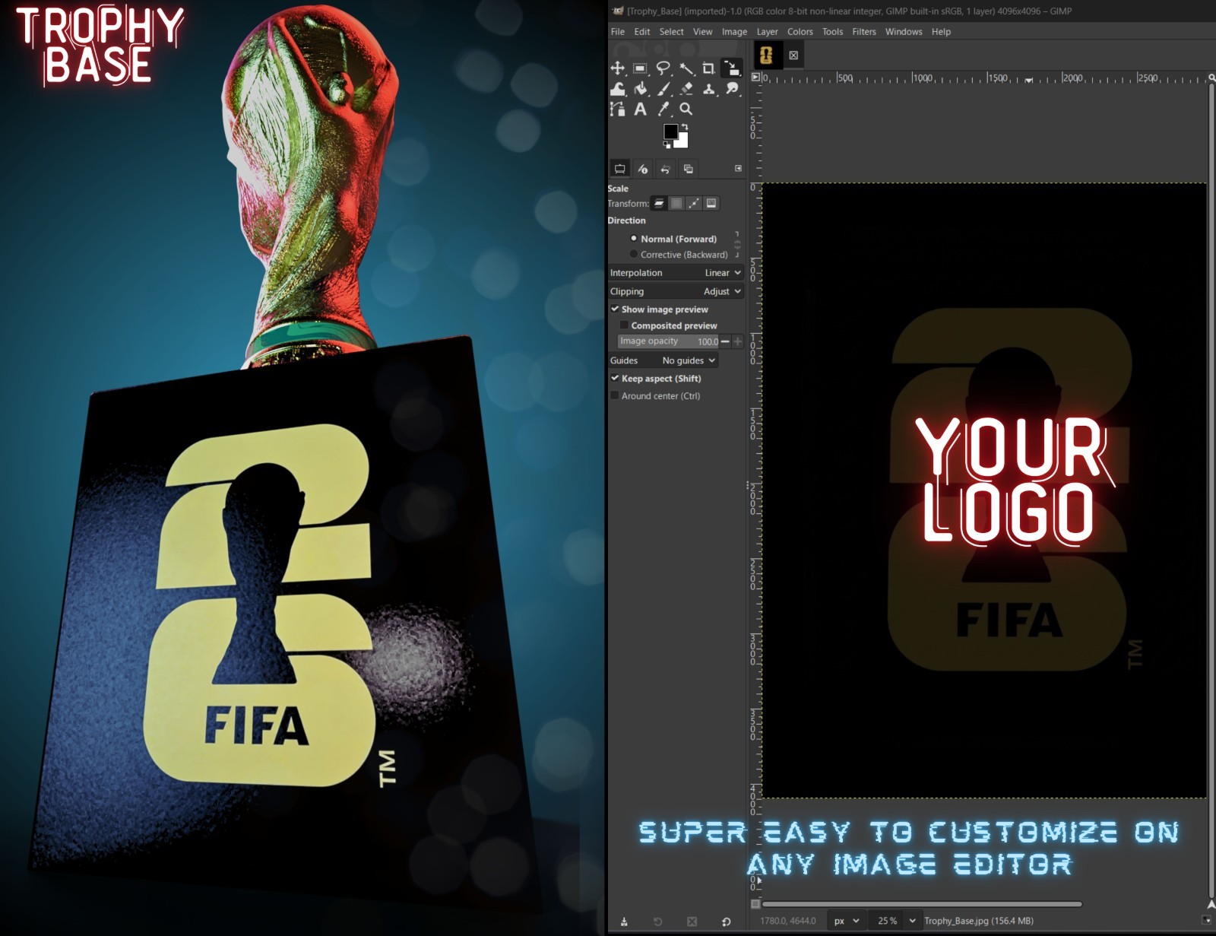Select the Smudge tool

[732, 89]
